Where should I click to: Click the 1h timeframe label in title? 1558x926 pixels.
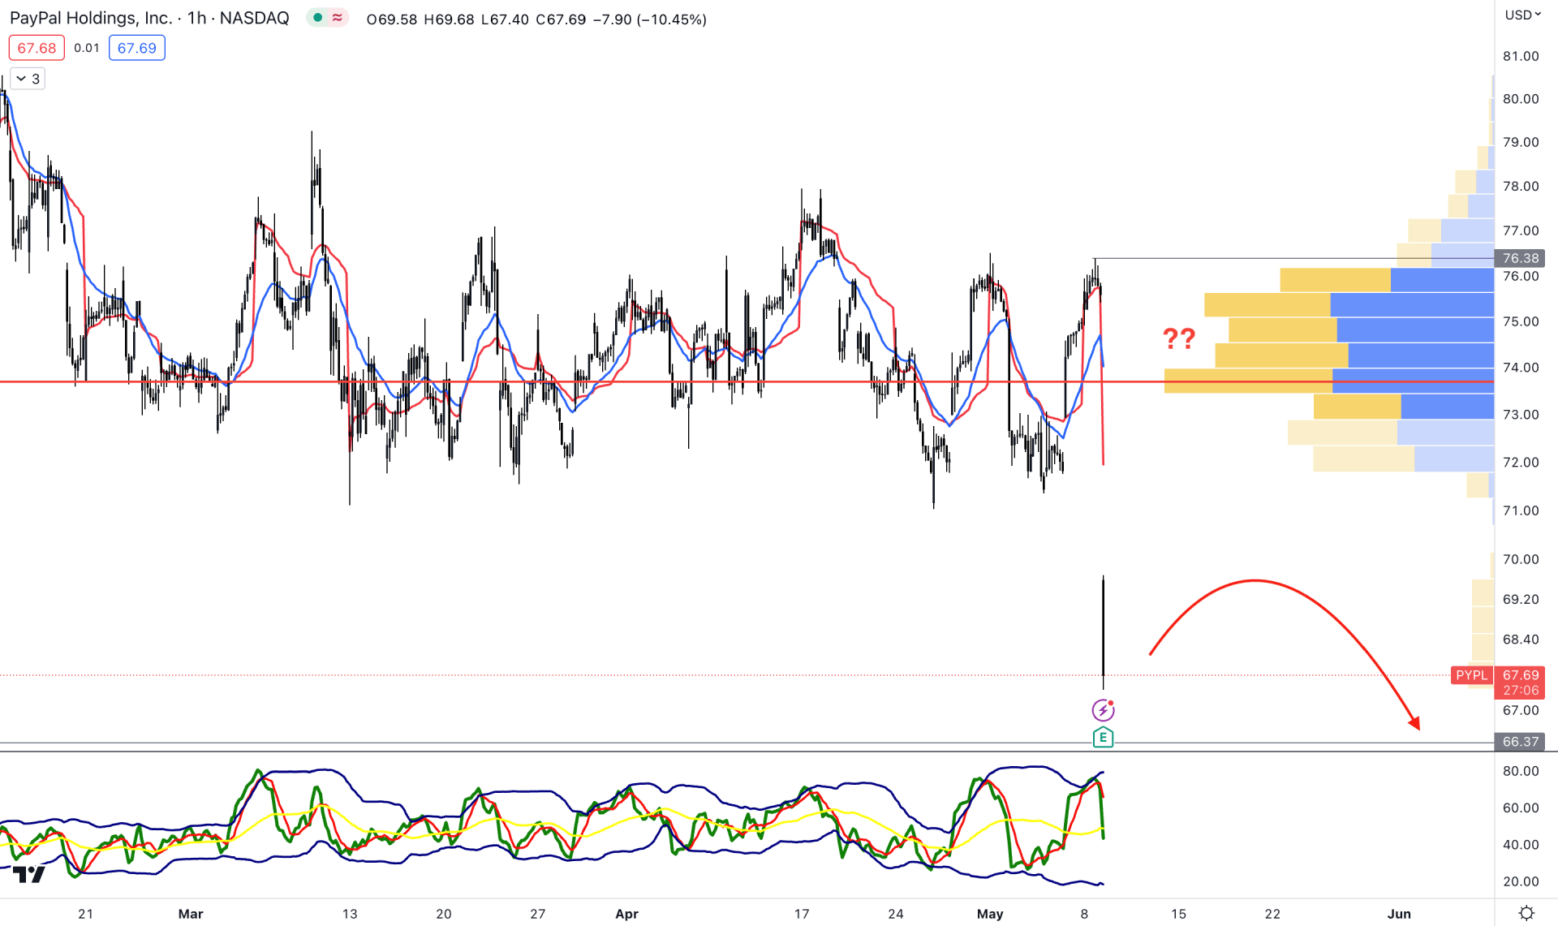click(x=196, y=18)
